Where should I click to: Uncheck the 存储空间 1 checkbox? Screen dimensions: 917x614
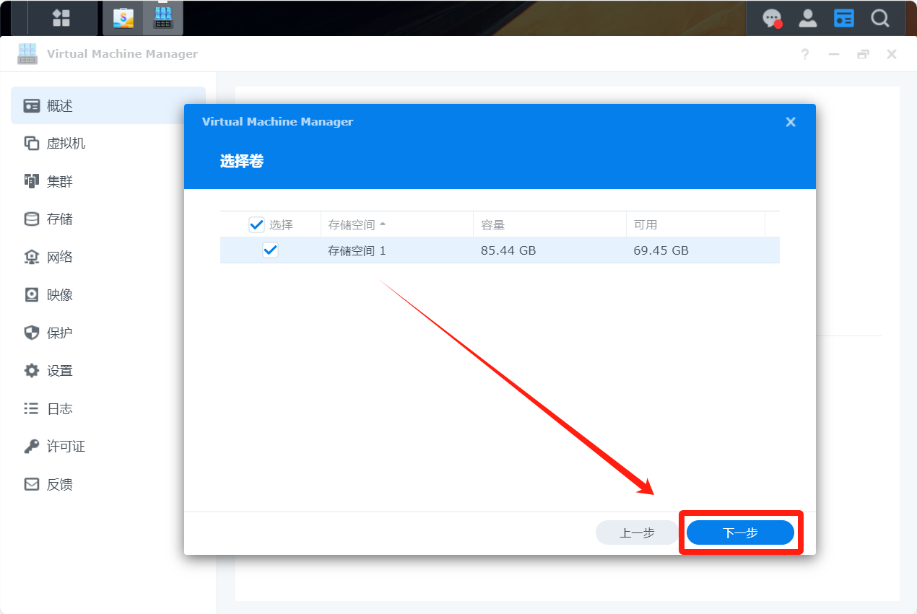pyautogui.click(x=270, y=250)
